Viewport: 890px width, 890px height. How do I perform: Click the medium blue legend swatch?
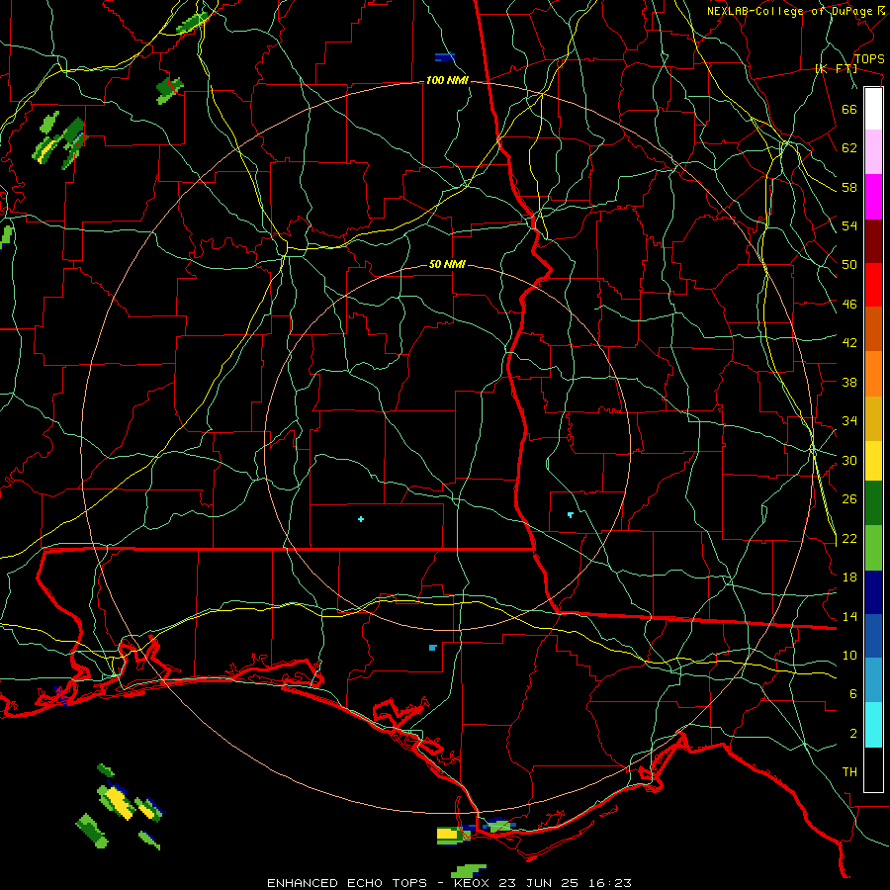(x=873, y=636)
